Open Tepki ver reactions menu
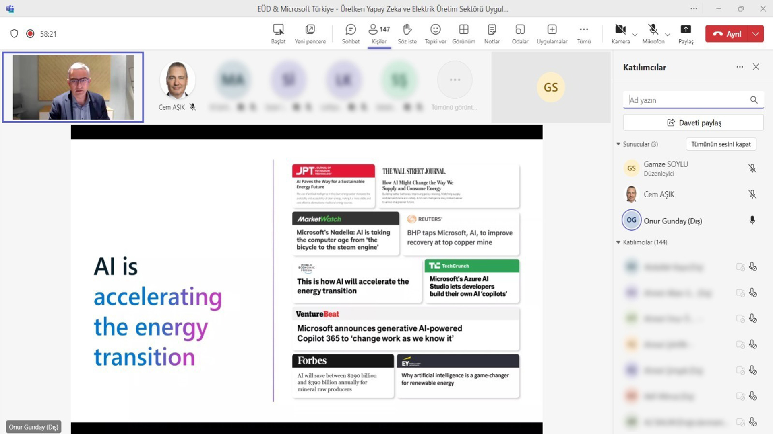Screen dimensions: 773x434 pyautogui.click(x=435, y=34)
